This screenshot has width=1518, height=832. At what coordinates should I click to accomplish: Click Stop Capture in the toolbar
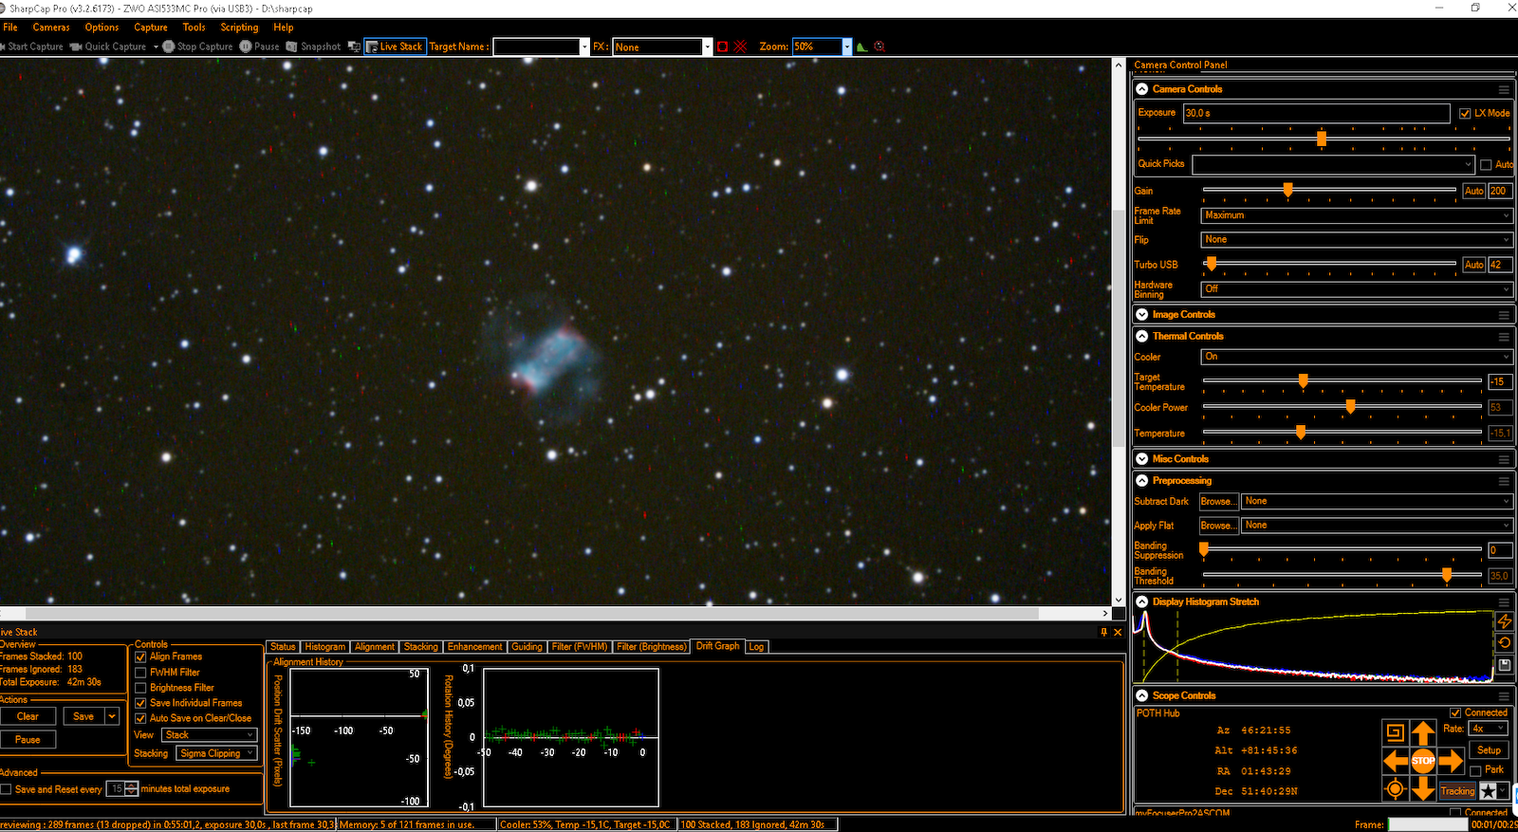[197, 46]
